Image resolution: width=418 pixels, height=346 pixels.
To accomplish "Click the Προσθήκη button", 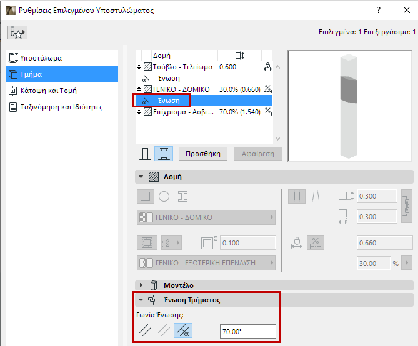I will pyautogui.click(x=203, y=154).
